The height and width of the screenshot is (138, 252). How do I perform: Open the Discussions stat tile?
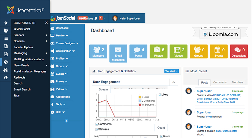(239, 51)
